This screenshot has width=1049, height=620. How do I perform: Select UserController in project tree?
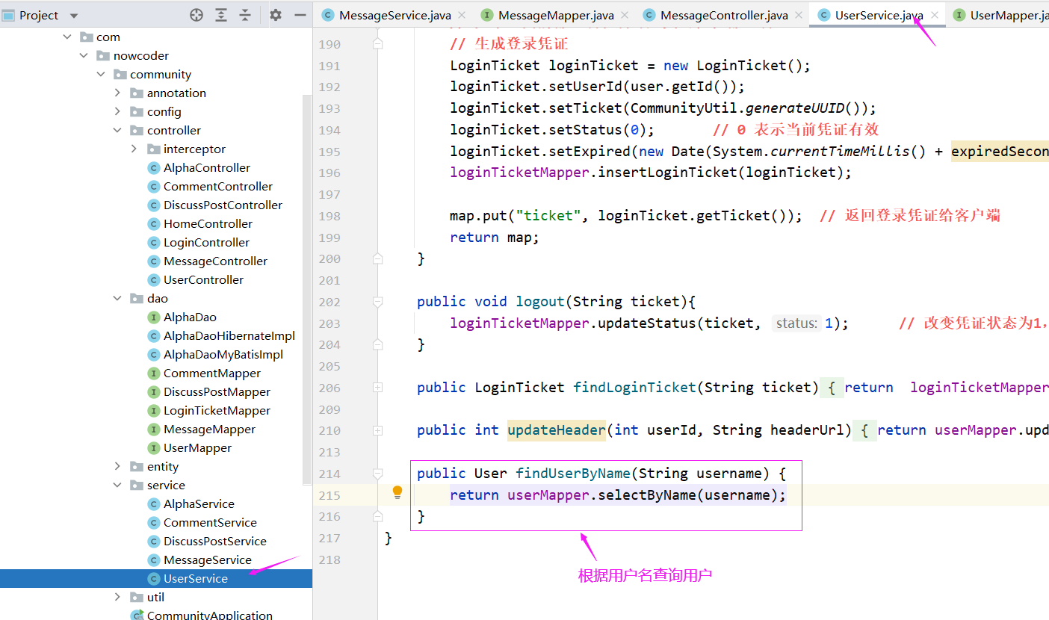[x=203, y=279]
